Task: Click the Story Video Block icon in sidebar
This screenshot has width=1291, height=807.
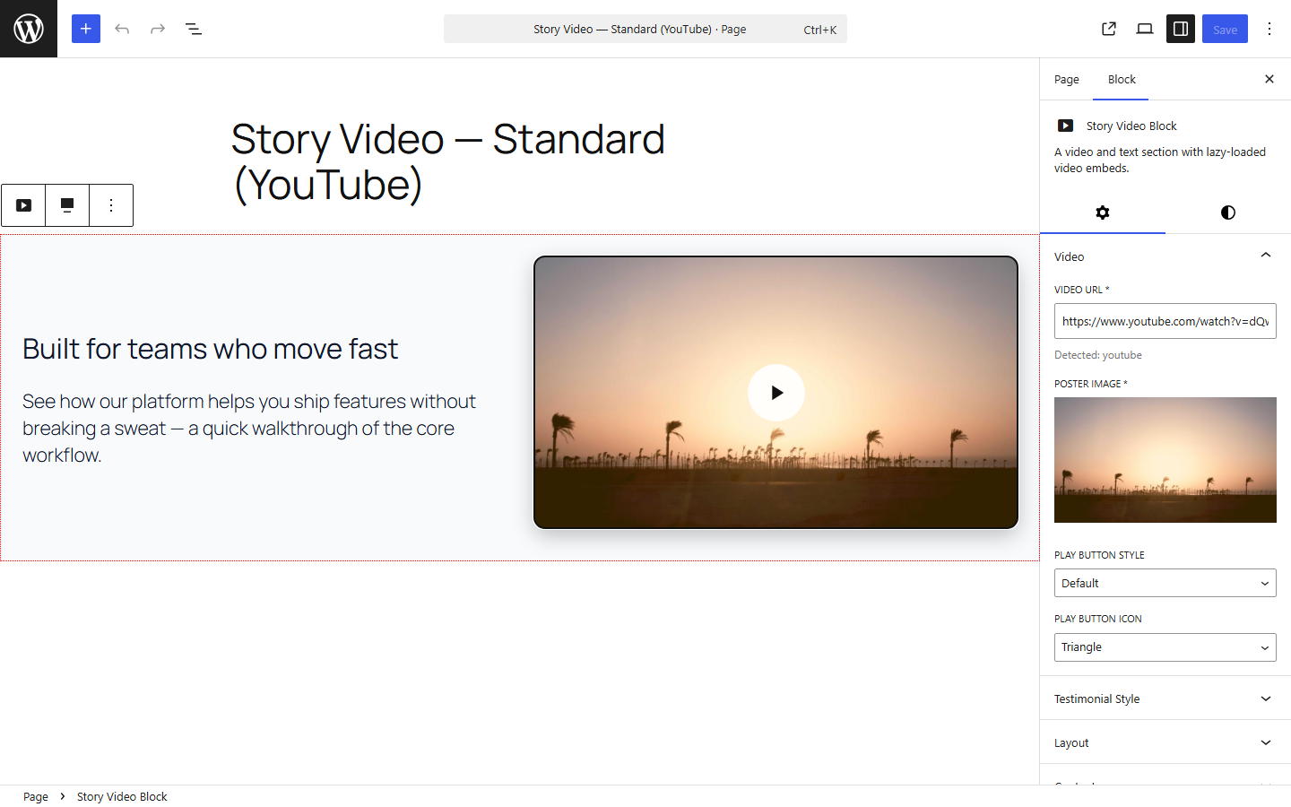Action: coord(1065,126)
